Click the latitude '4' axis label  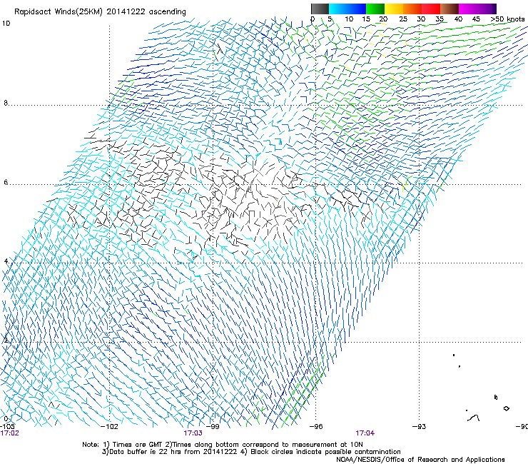[6, 261]
